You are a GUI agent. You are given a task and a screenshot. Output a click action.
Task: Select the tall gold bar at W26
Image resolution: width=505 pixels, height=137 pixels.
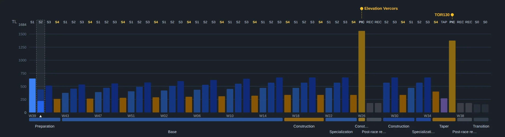362,72
